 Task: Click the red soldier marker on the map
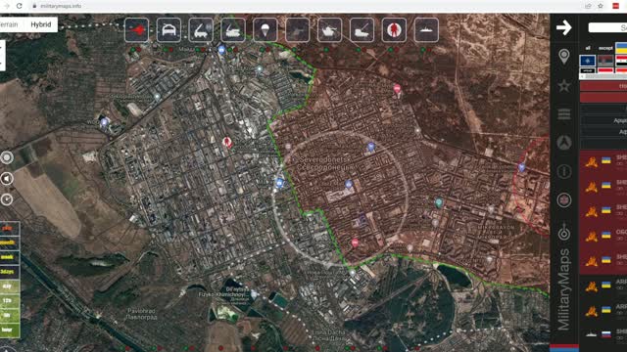227,142
